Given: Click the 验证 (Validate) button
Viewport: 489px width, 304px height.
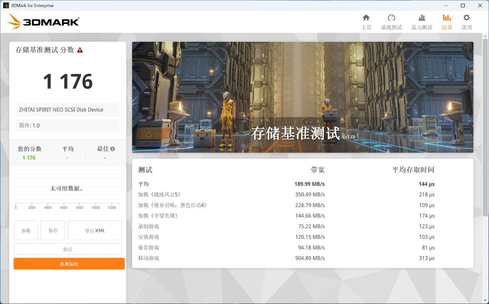Looking at the screenshot, I should pos(68,249).
